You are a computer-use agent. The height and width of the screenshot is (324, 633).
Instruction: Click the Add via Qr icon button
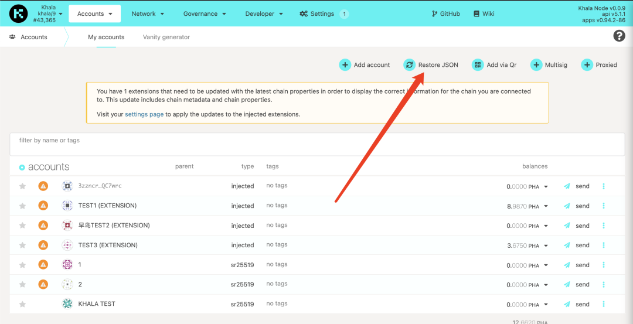[478, 65]
